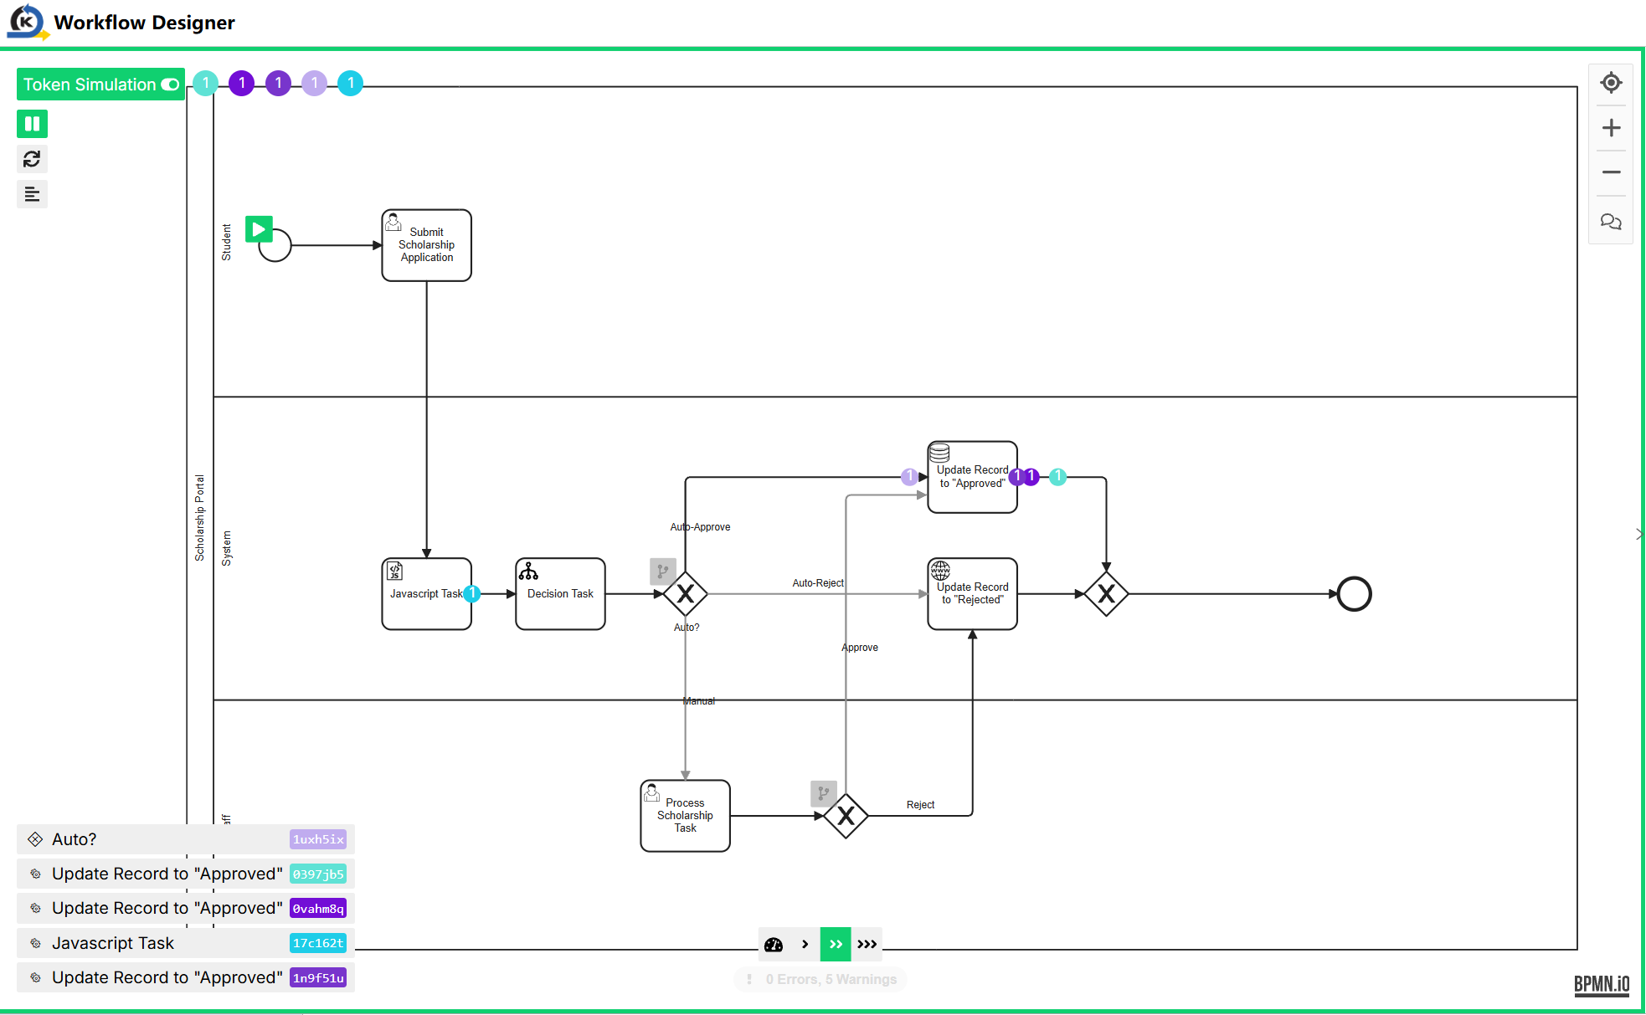Zoom out with the minus button
The height and width of the screenshot is (1015, 1646).
1611,172
